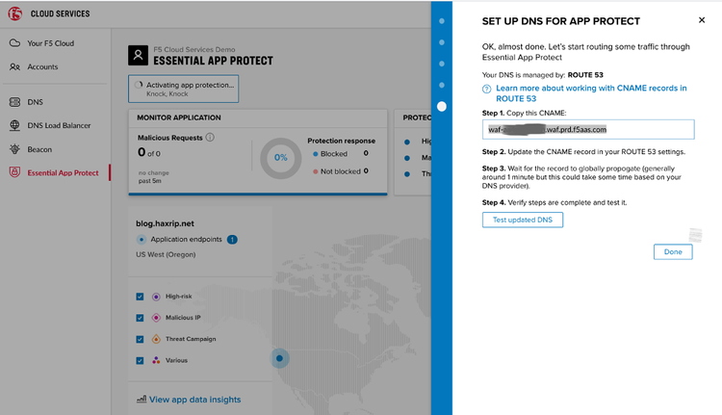The width and height of the screenshot is (722, 415).
Task: Click the High-risk purple legend icon
Action: coord(156,297)
